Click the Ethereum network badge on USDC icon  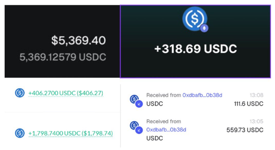point(204,28)
